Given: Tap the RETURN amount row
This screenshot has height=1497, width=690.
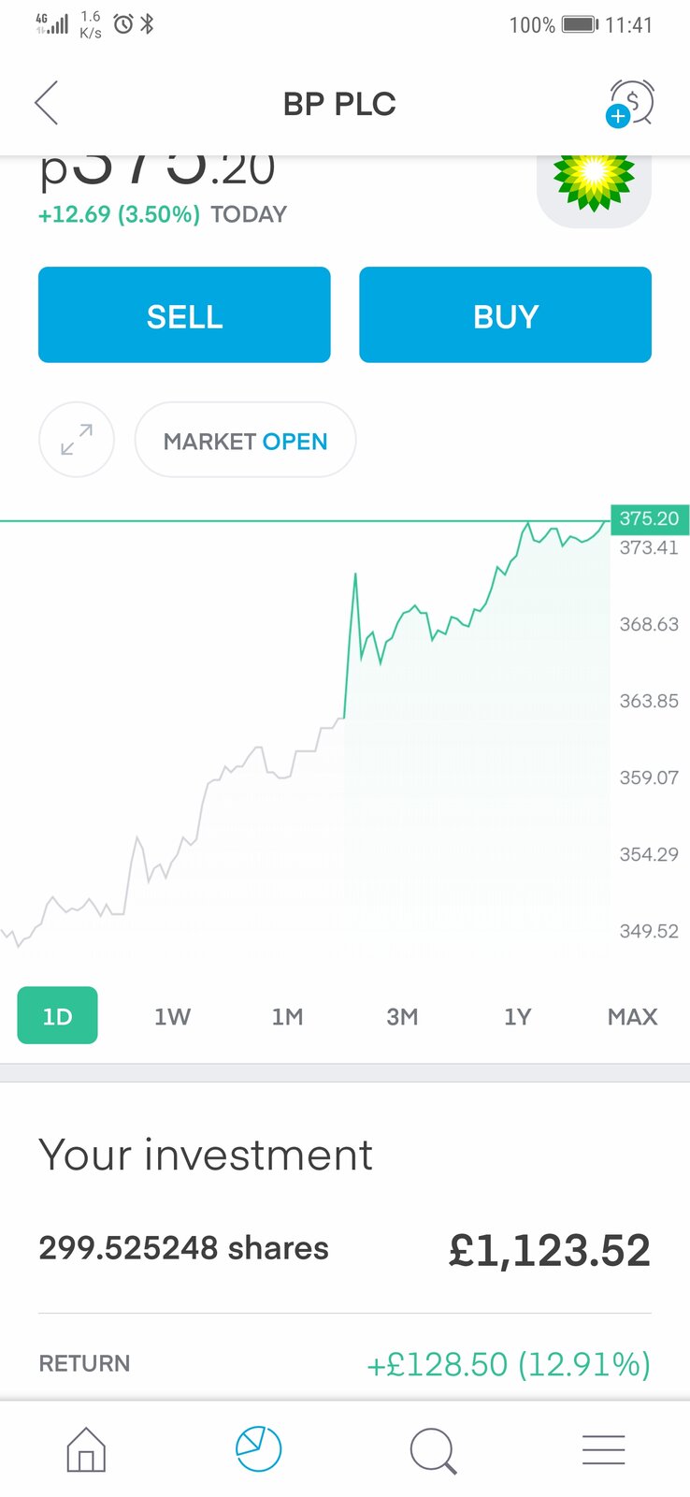Looking at the screenshot, I should [x=344, y=1363].
